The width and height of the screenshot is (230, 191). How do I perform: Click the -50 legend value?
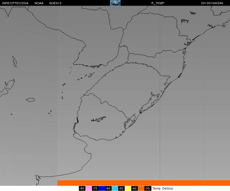(x=121, y=188)
